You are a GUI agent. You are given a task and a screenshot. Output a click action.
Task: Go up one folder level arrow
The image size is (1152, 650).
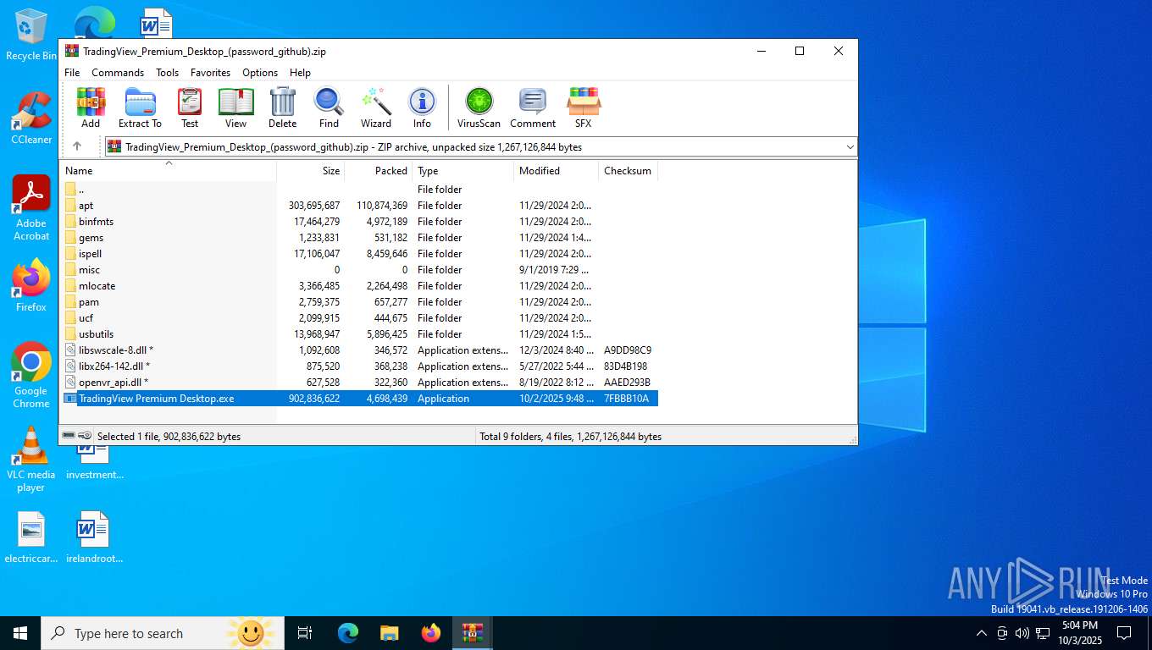[x=77, y=146]
